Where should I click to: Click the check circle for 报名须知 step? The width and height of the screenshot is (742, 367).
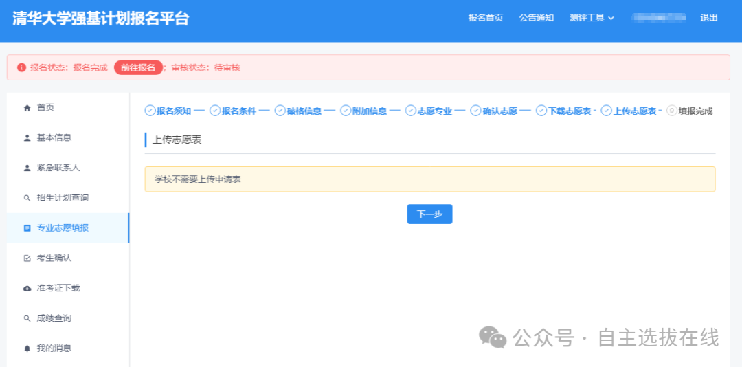click(150, 111)
